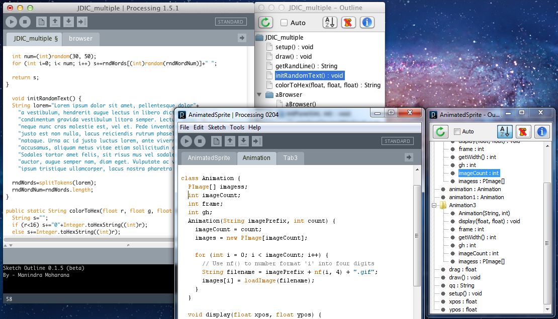Show info in JDIC_multiple Outline

(367, 23)
